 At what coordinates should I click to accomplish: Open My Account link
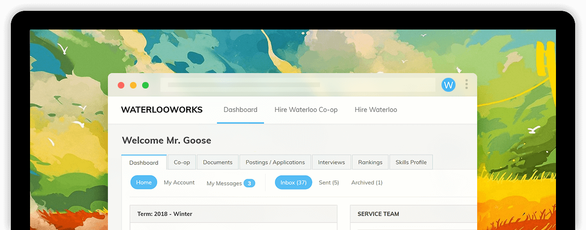pyautogui.click(x=179, y=182)
